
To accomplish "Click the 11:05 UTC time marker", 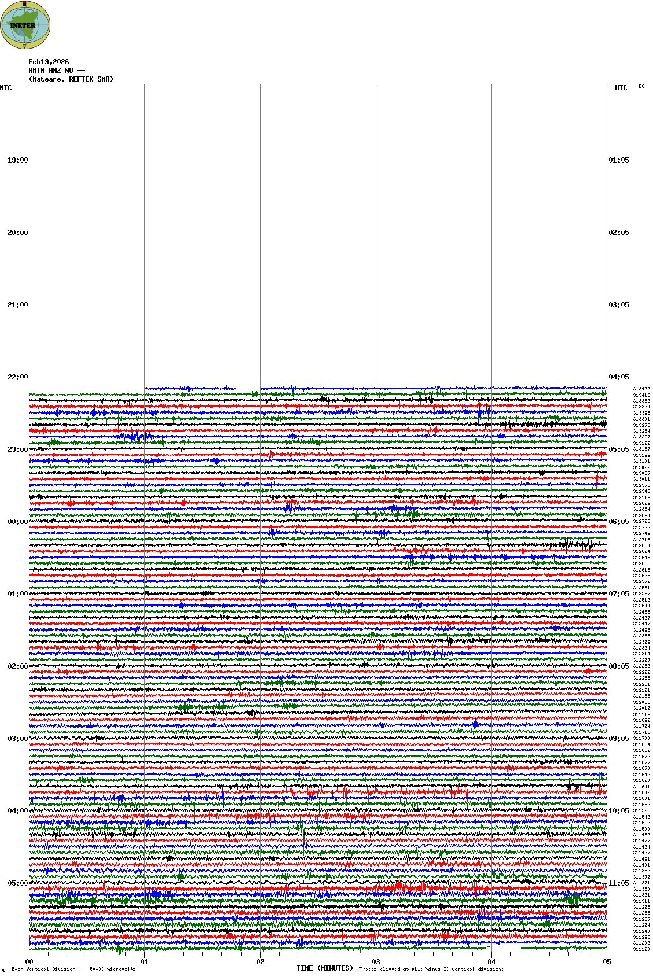I will [618, 883].
